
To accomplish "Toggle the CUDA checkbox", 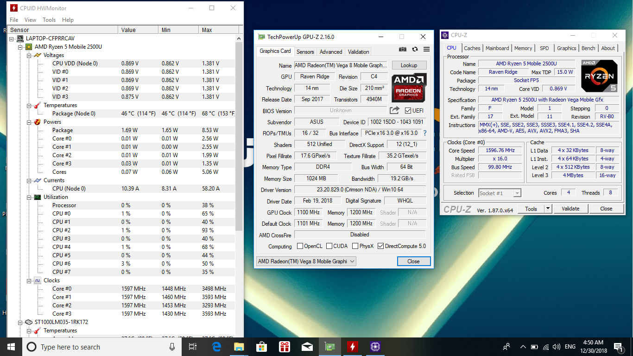I will click(329, 246).
